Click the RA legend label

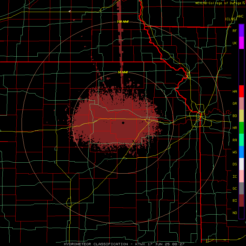click(x=235, y=140)
